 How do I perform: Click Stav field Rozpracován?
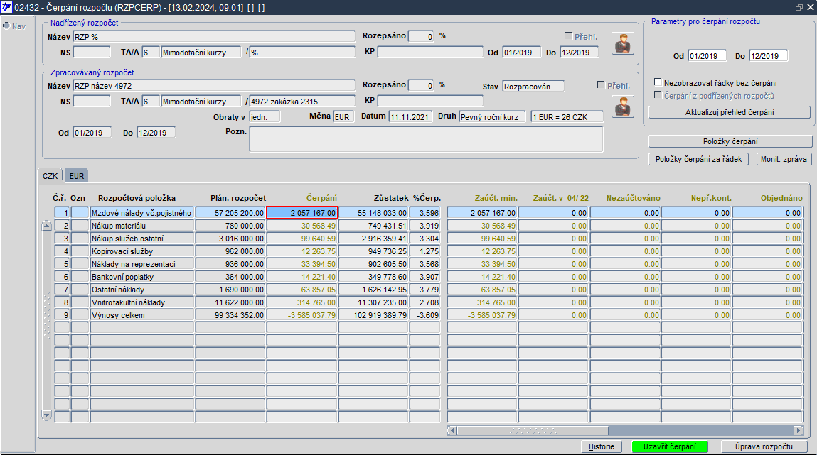[x=533, y=87]
